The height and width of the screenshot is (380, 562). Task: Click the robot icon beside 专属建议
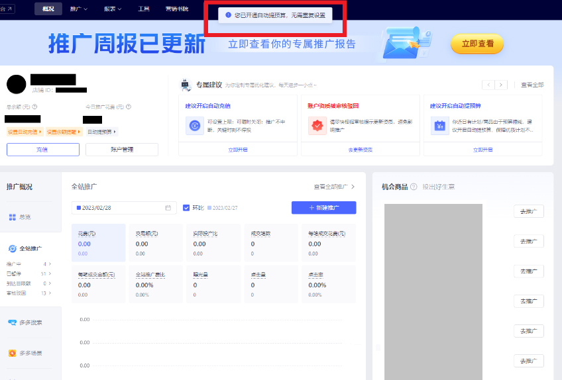point(186,85)
